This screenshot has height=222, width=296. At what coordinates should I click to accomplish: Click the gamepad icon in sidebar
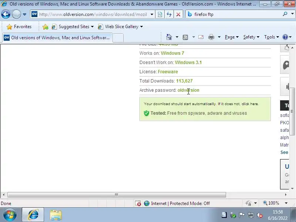pyautogui.click(x=285, y=65)
